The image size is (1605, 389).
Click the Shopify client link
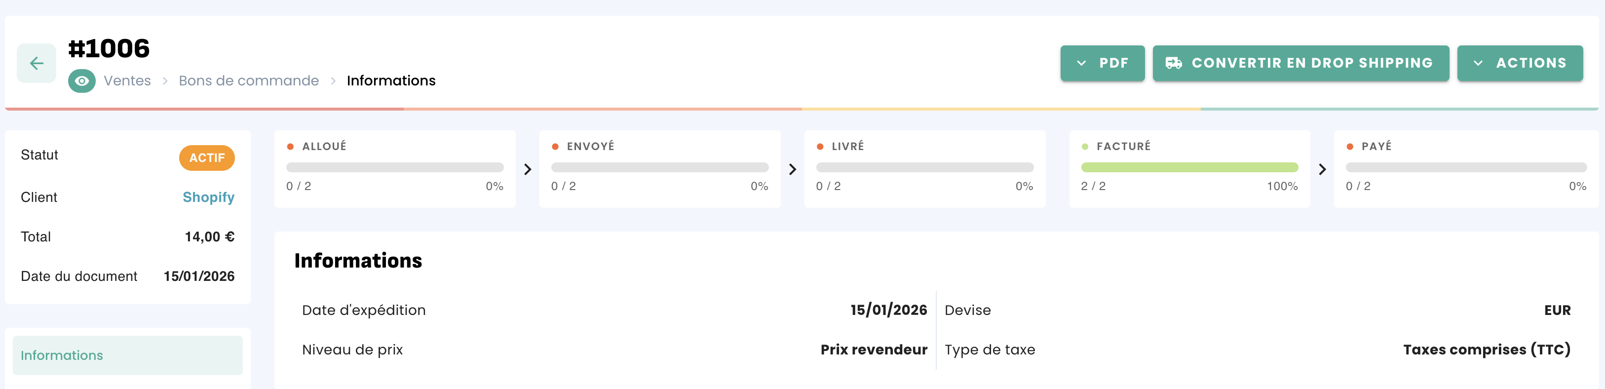(208, 197)
